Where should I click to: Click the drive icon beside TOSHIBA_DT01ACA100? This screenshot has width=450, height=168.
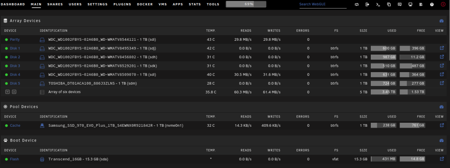pos(42,83)
